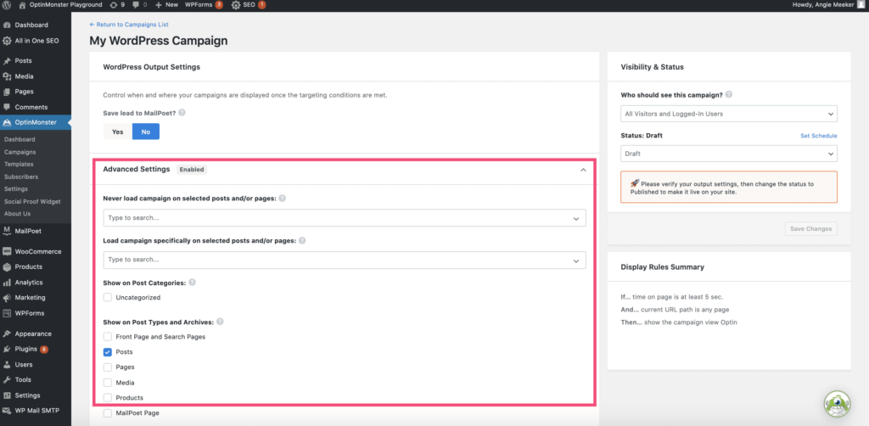Viewport: 869px width, 426px height.
Task: Open Social Proof Widget submenu item
Action: [32, 201]
